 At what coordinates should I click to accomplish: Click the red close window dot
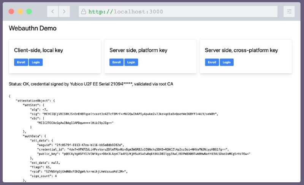pos(11,12)
